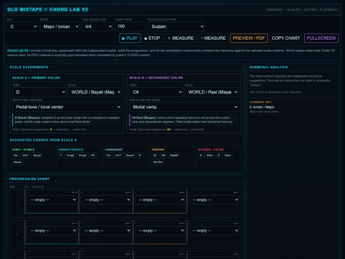Select the Dm7 chord chip

point(26,155)
